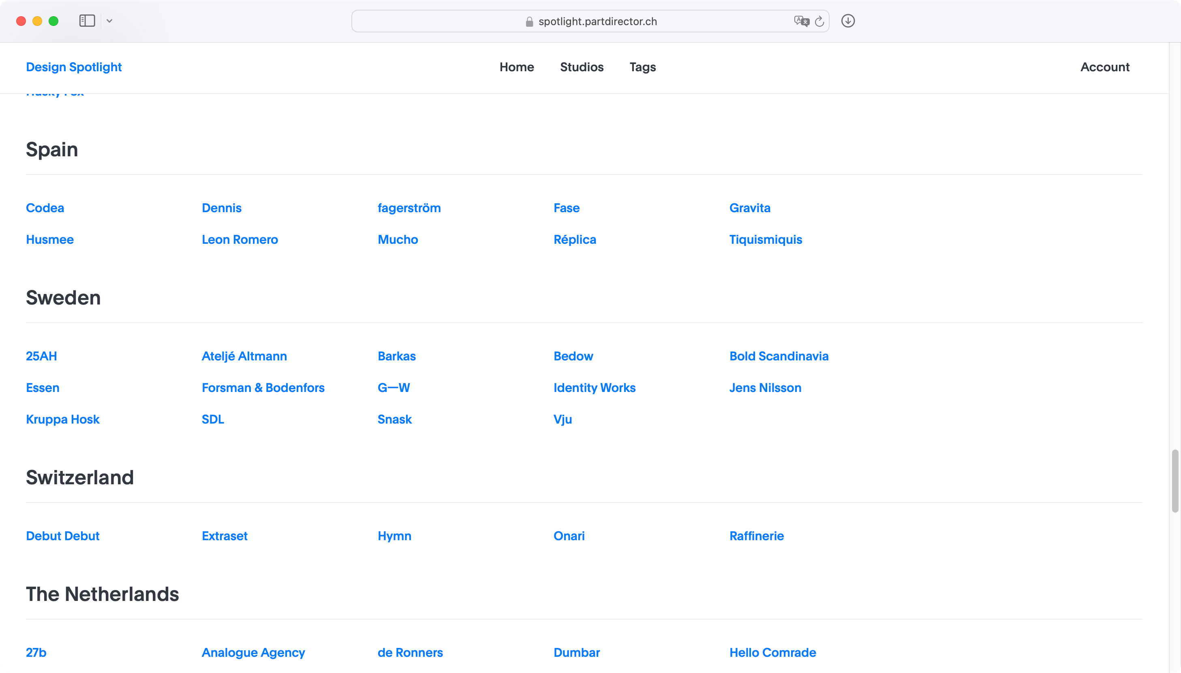
Task: Select the Barkas studio link
Action: point(396,356)
